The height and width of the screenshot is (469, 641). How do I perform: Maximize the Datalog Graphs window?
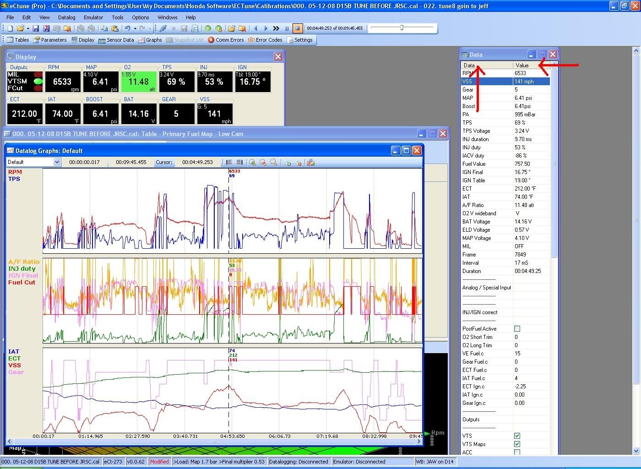[x=406, y=150]
